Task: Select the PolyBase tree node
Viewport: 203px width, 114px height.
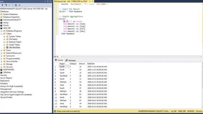Action: pyautogui.click(x=4, y=84)
